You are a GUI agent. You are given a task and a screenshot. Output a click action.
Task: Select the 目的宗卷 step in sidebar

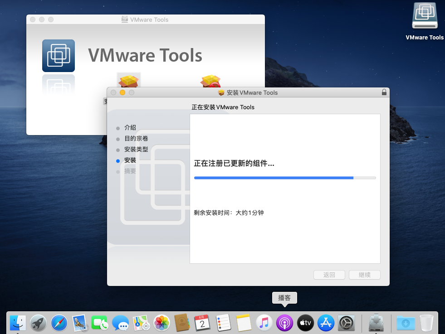(x=136, y=138)
